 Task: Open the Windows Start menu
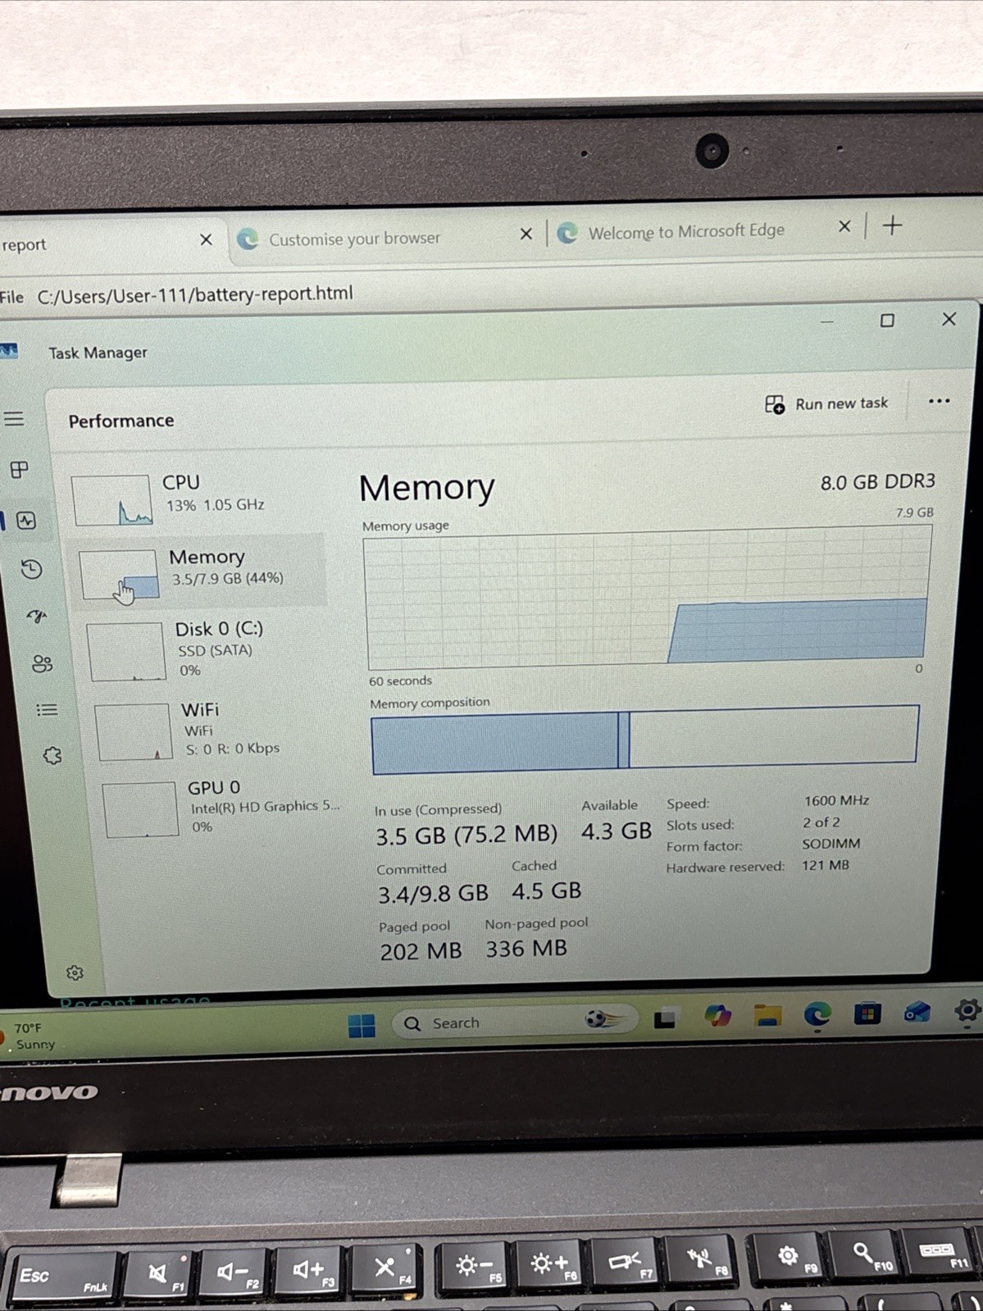(362, 1025)
